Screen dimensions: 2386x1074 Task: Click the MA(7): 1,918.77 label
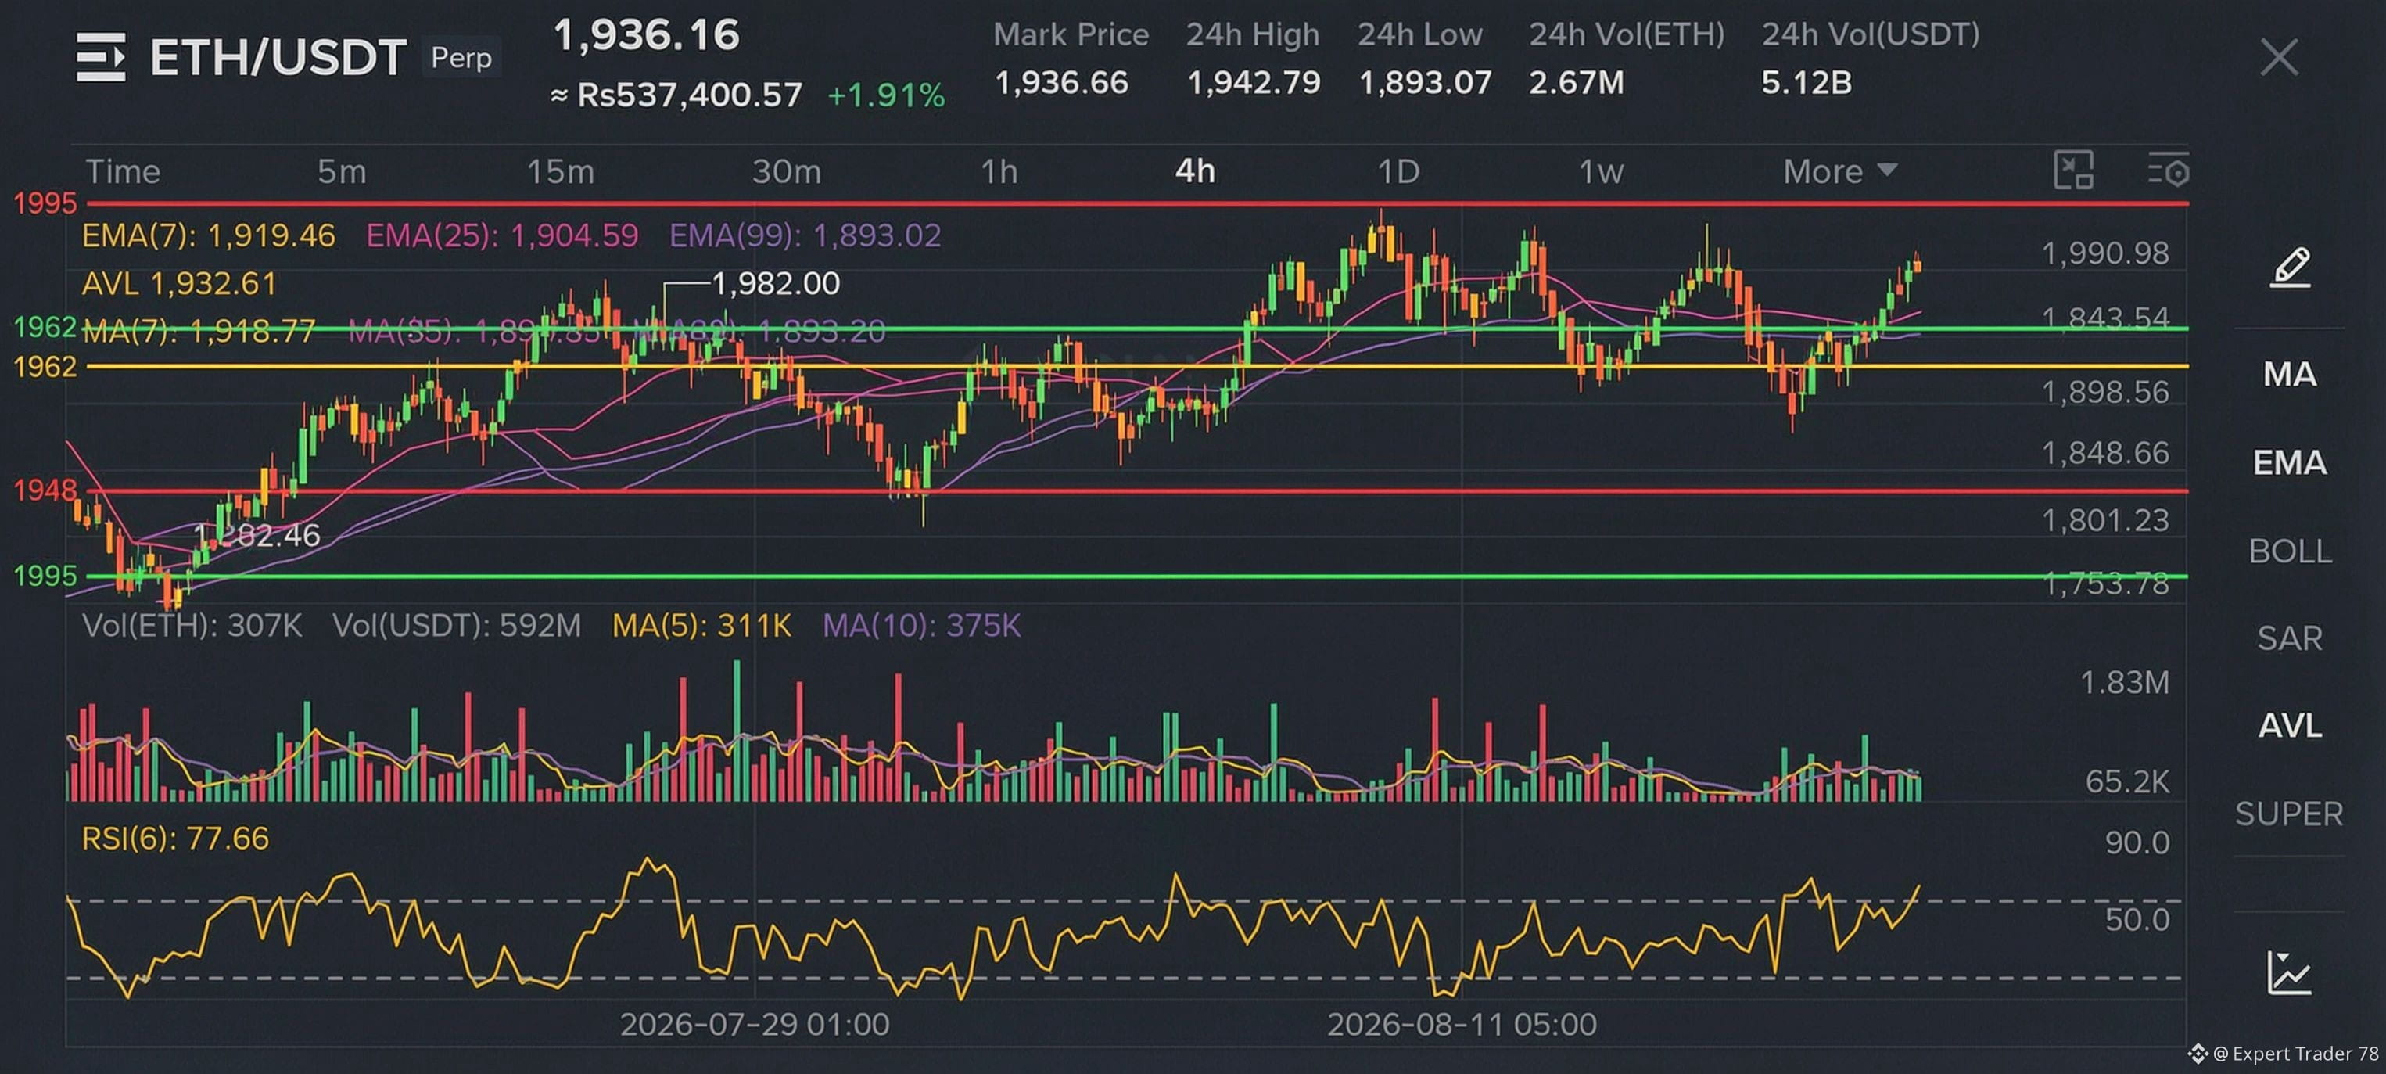click(199, 331)
